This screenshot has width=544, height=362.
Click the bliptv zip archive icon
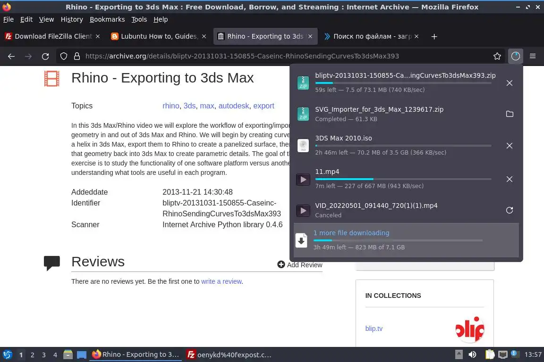(x=303, y=83)
